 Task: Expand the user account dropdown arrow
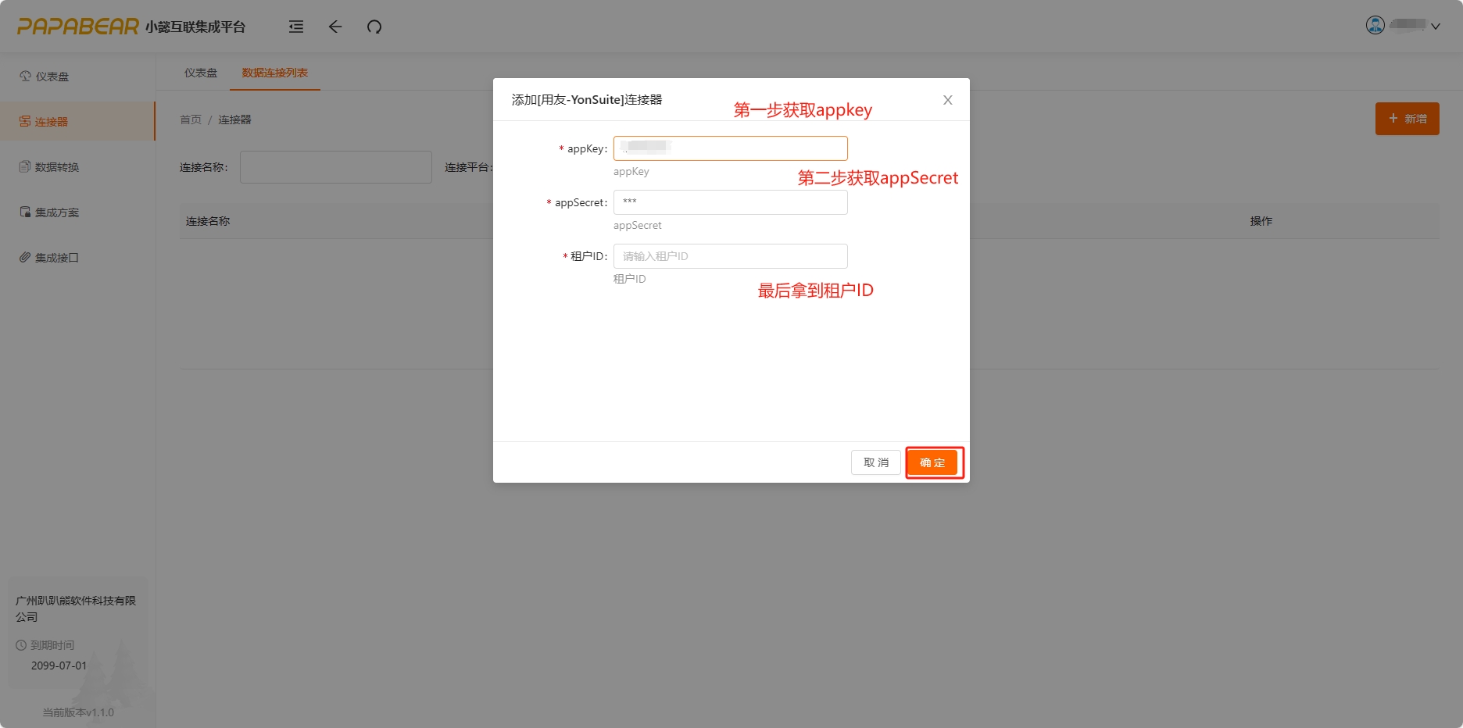point(1436,26)
